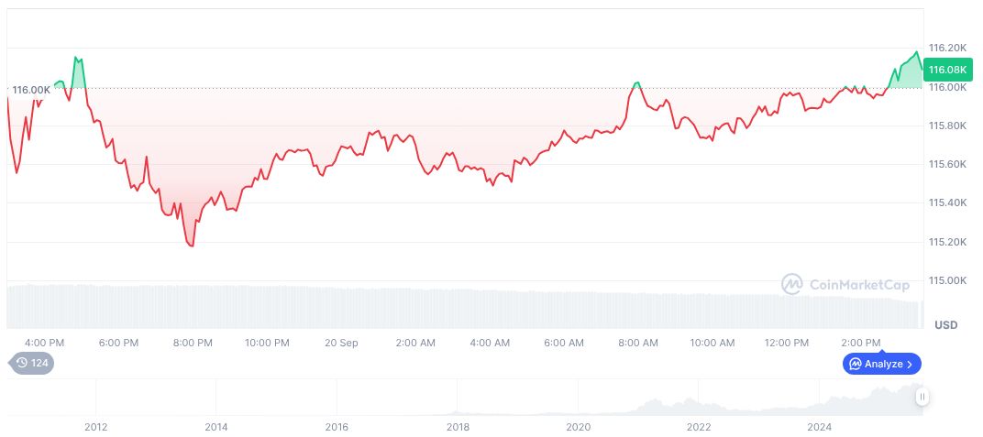Click the green 116.08K current price tag
The image size is (983, 437).
[947, 70]
